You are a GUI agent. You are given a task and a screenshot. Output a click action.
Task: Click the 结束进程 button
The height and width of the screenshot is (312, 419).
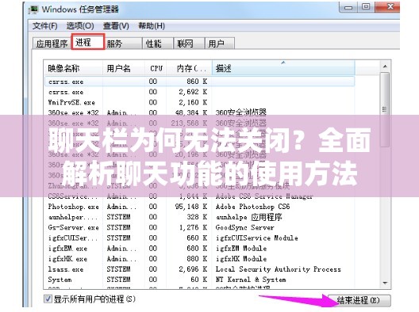(x=359, y=300)
